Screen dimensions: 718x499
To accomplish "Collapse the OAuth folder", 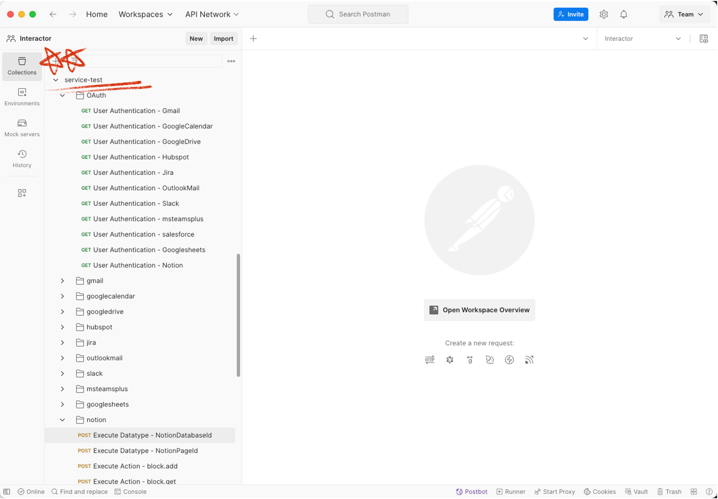I will click(x=63, y=95).
